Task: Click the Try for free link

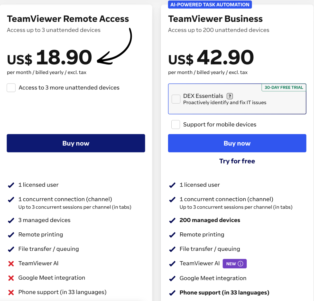Action: (237, 161)
